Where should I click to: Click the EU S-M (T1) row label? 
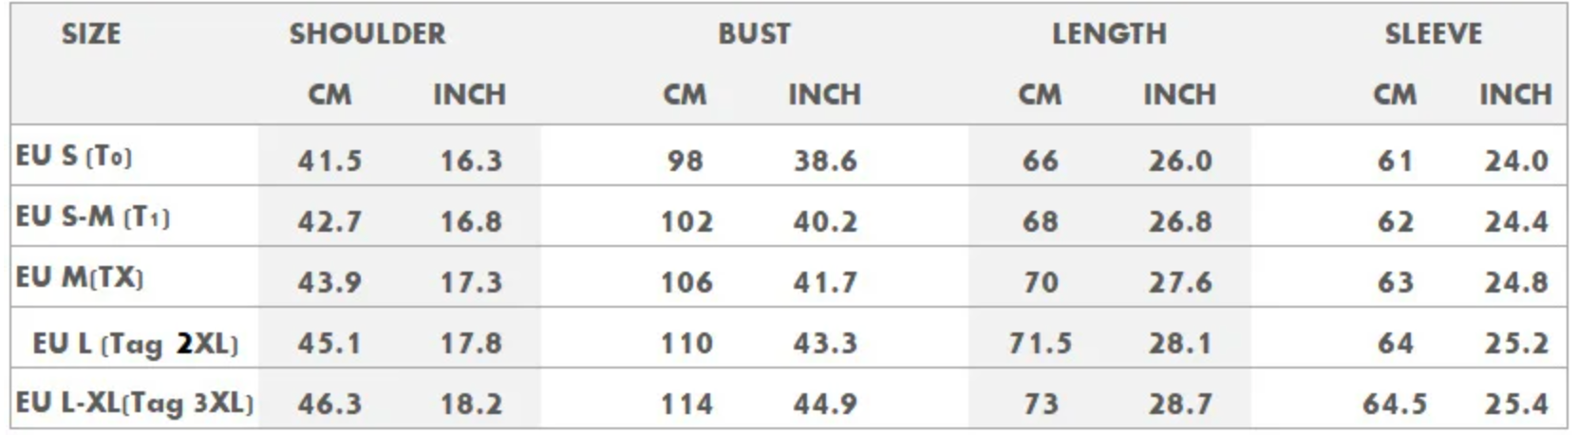click(92, 217)
